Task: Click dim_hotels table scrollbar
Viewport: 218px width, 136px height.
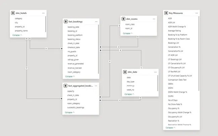Action: pyautogui.click(x=46, y=24)
